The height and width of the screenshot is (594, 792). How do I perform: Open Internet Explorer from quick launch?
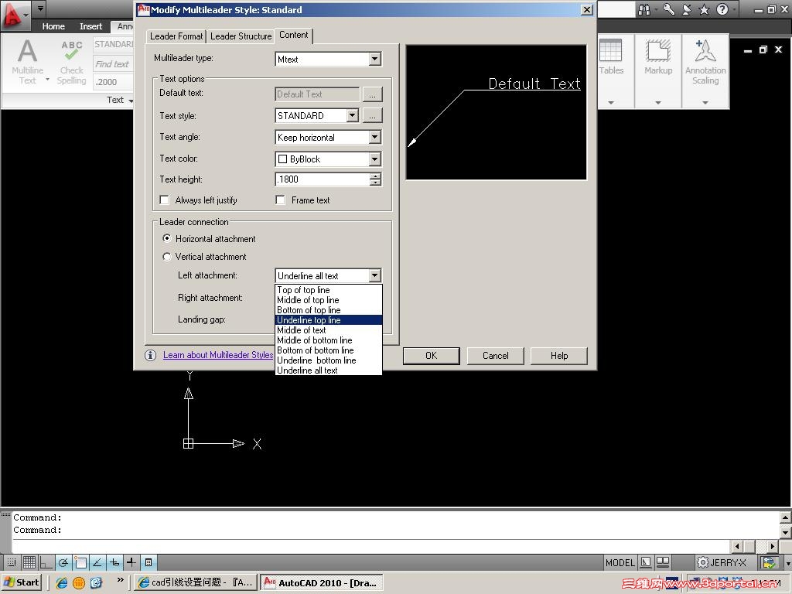click(62, 582)
